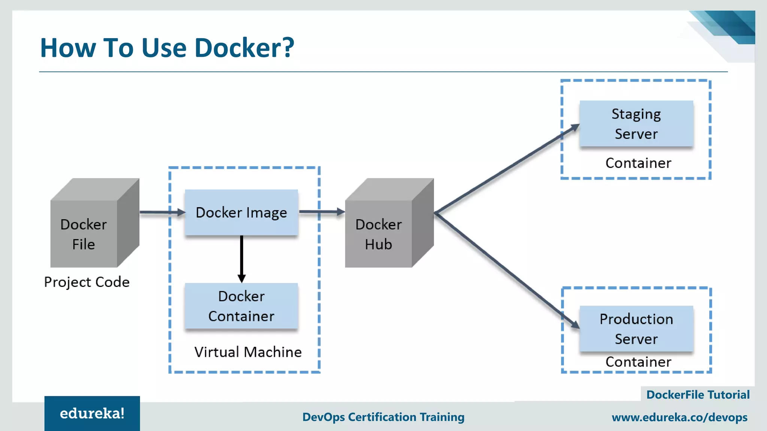Click Container label under Staging Server
Image resolution: width=767 pixels, height=431 pixels.
(x=638, y=163)
